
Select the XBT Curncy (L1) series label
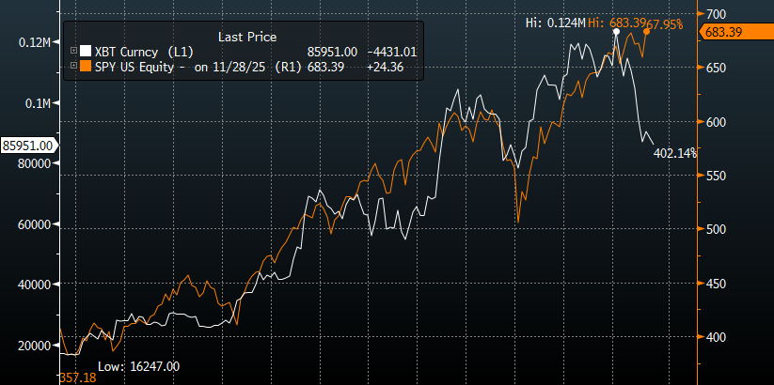pos(139,51)
